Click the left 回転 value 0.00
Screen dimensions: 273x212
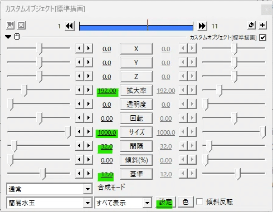(x=107, y=119)
